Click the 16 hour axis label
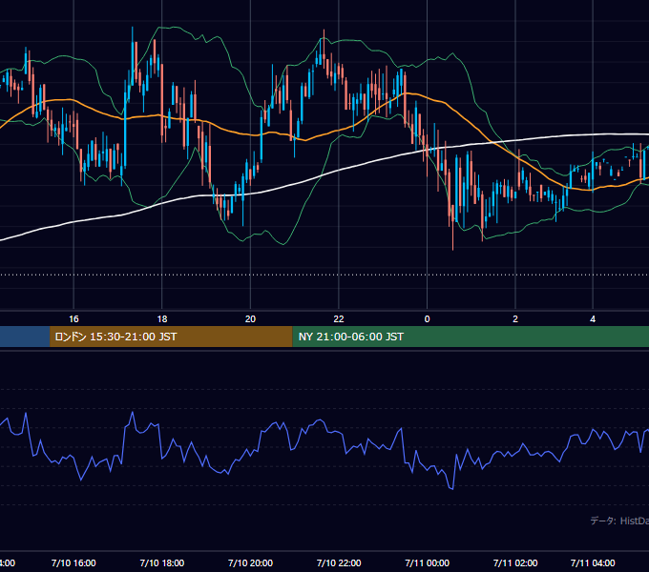This screenshot has height=572, width=649. click(x=73, y=319)
